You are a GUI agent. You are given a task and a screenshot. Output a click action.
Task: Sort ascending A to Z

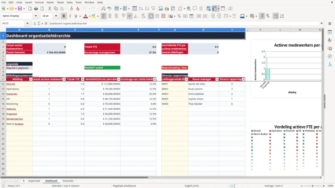click(141, 8)
